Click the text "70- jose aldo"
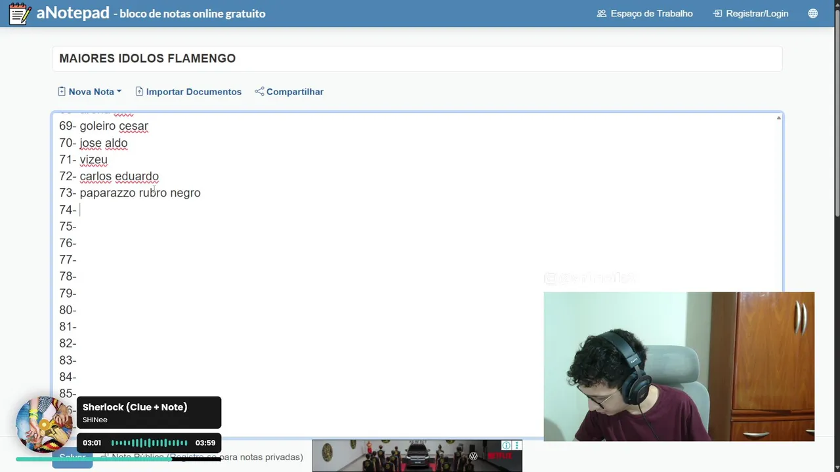This screenshot has width=840, height=472. (x=93, y=143)
